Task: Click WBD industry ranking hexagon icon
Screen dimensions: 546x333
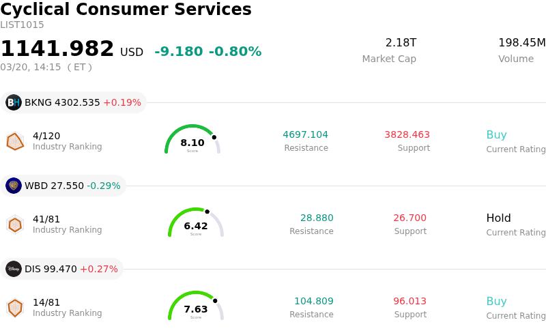Action: click(x=15, y=225)
